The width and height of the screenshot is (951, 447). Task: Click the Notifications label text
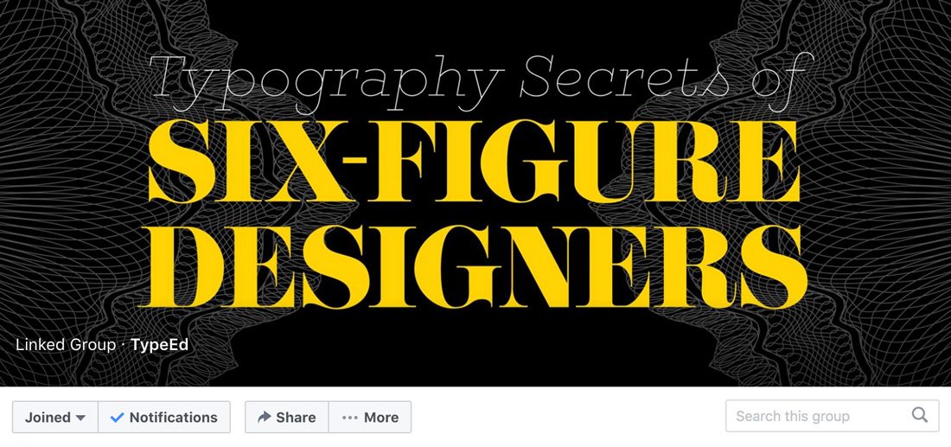coord(174,418)
